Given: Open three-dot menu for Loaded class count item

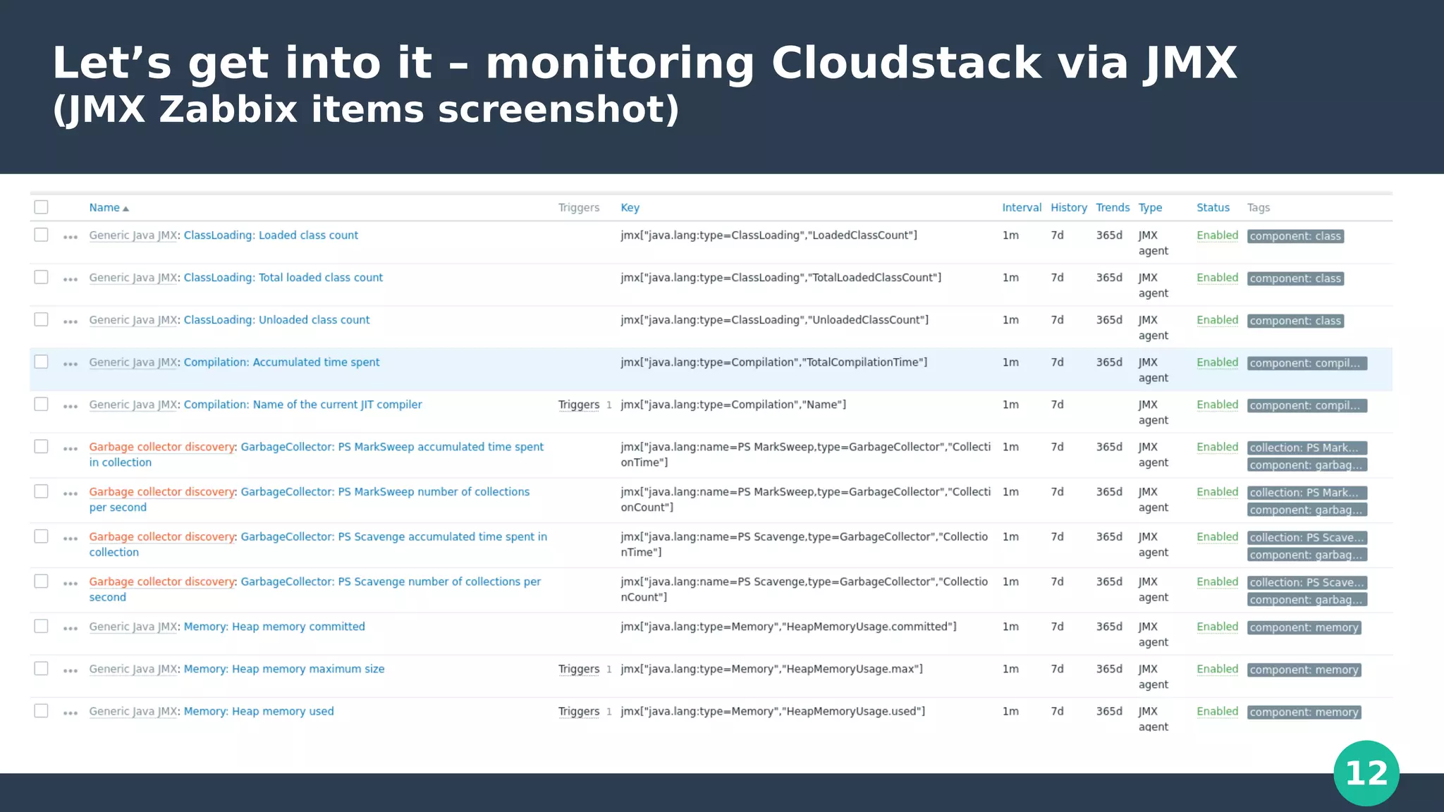Looking at the screenshot, I should tap(71, 237).
